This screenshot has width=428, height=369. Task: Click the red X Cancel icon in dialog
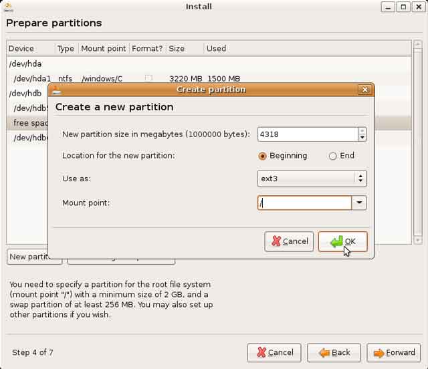274,241
